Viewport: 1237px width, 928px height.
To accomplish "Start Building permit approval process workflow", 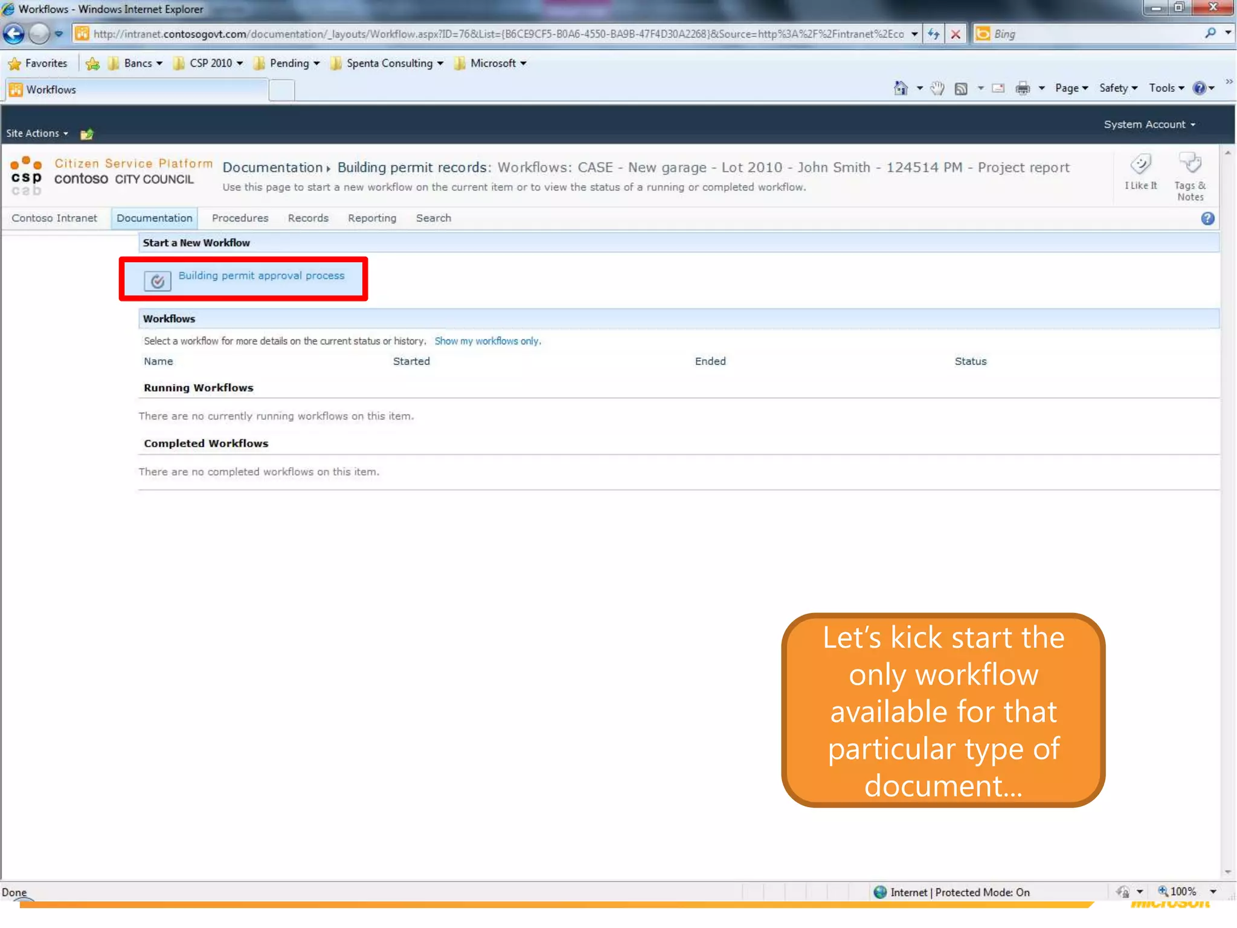I will 261,275.
